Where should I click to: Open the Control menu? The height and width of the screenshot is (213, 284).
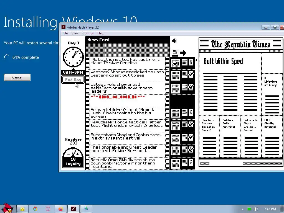[88, 33]
